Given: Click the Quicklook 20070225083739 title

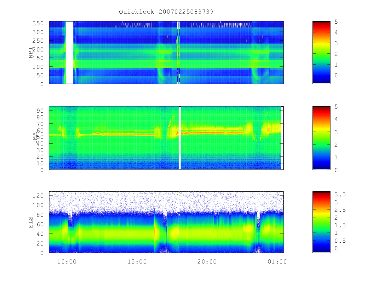Looking at the screenshot, I should click(x=166, y=12).
